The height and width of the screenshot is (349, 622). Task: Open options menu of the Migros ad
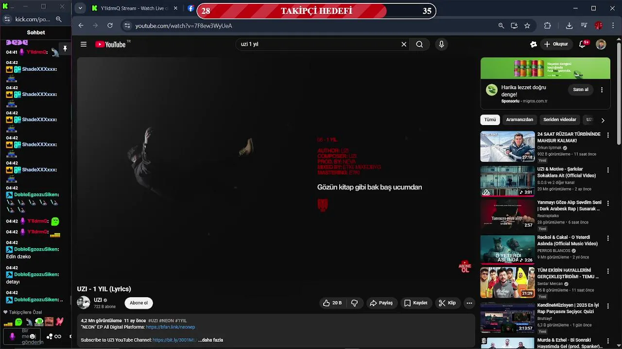coord(602,90)
